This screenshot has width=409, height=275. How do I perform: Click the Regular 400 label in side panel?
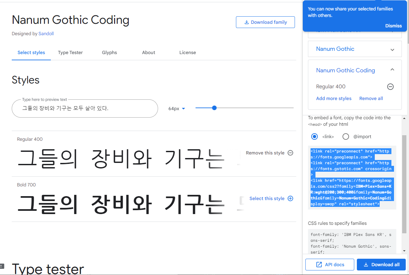(x=331, y=87)
